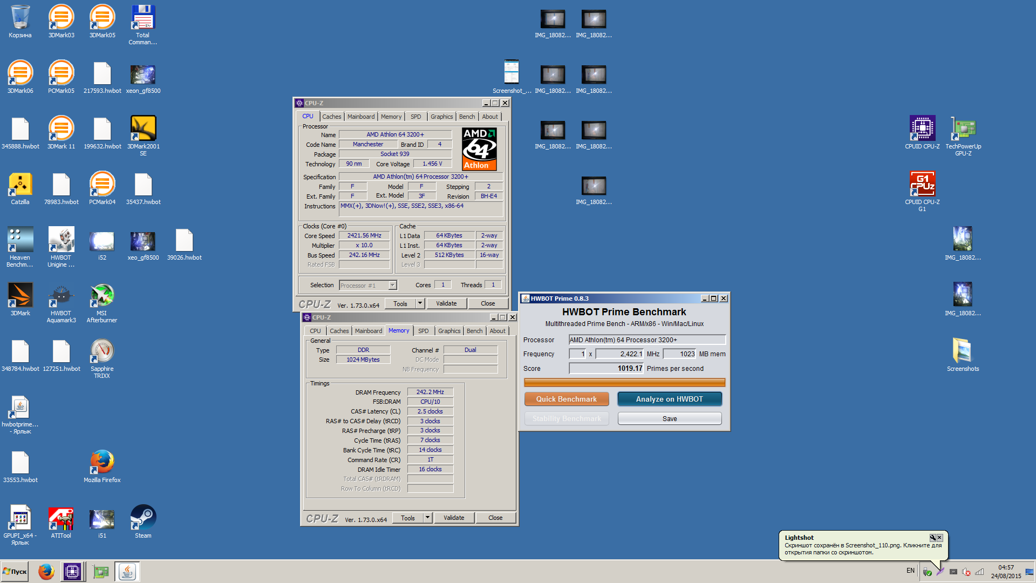The width and height of the screenshot is (1036, 583).
Task: Launch HWBOT Aquamark3 shortcut
Action: click(61, 303)
